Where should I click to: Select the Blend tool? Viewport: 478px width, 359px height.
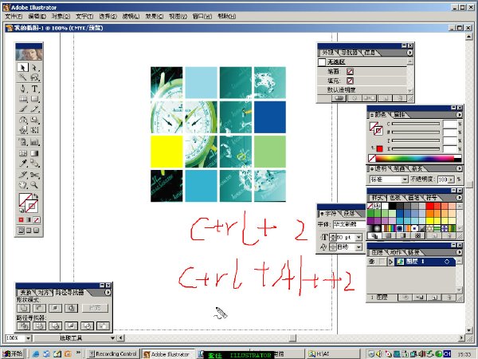pyautogui.click(x=35, y=164)
